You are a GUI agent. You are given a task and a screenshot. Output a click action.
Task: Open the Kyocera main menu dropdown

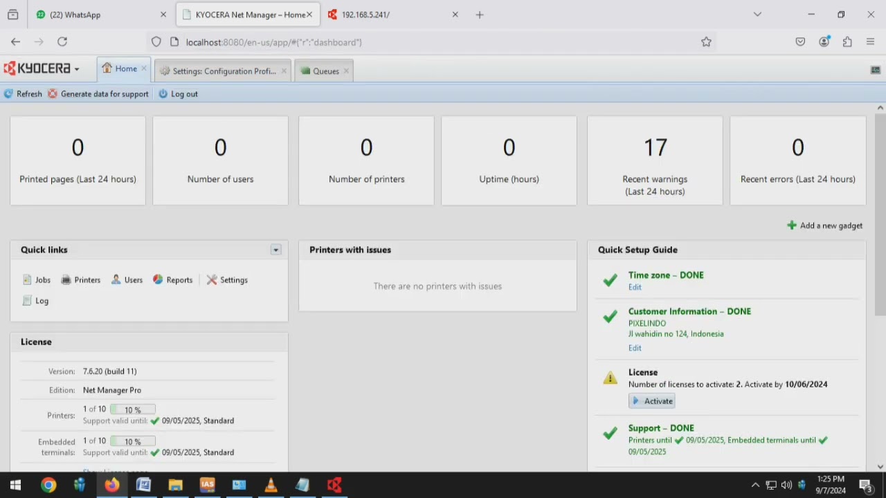(x=42, y=68)
